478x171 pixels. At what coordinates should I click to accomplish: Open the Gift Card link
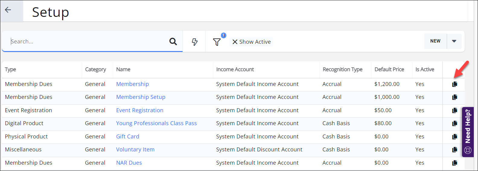(128, 137)
